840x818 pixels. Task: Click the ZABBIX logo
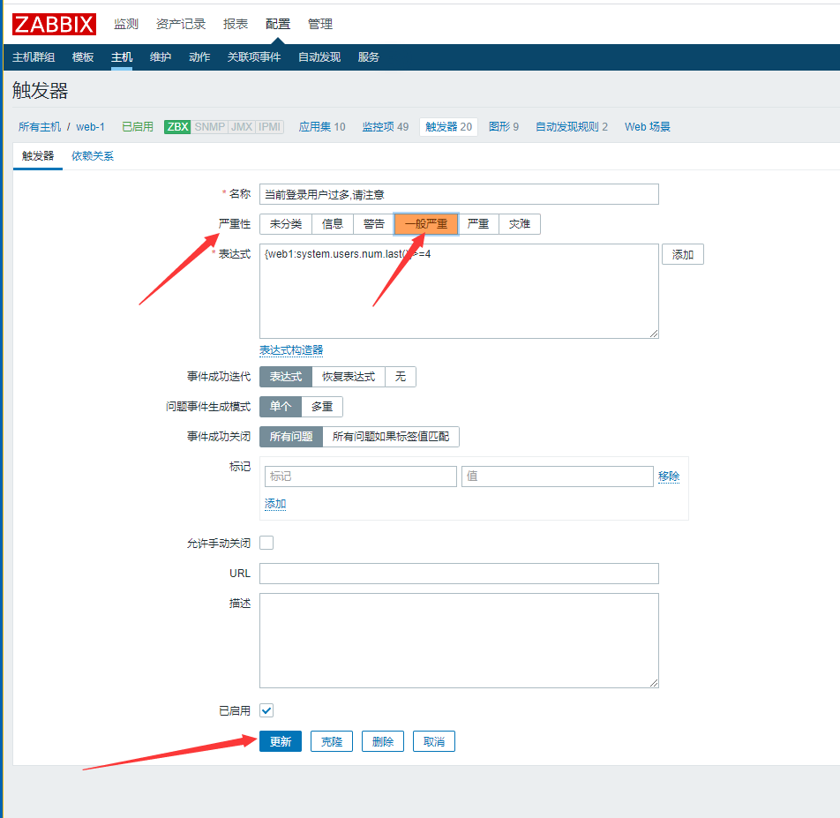coord(54,23)
